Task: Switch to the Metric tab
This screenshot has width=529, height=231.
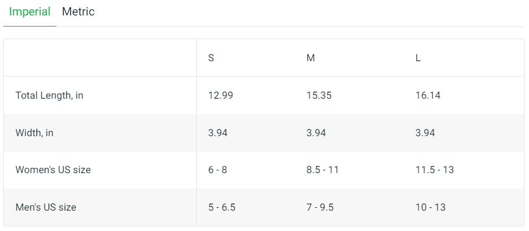Action: coord(78,12)
